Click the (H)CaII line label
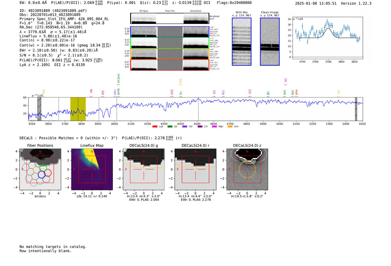The width and height of the screenshot is (391, 266). (118, 79)
